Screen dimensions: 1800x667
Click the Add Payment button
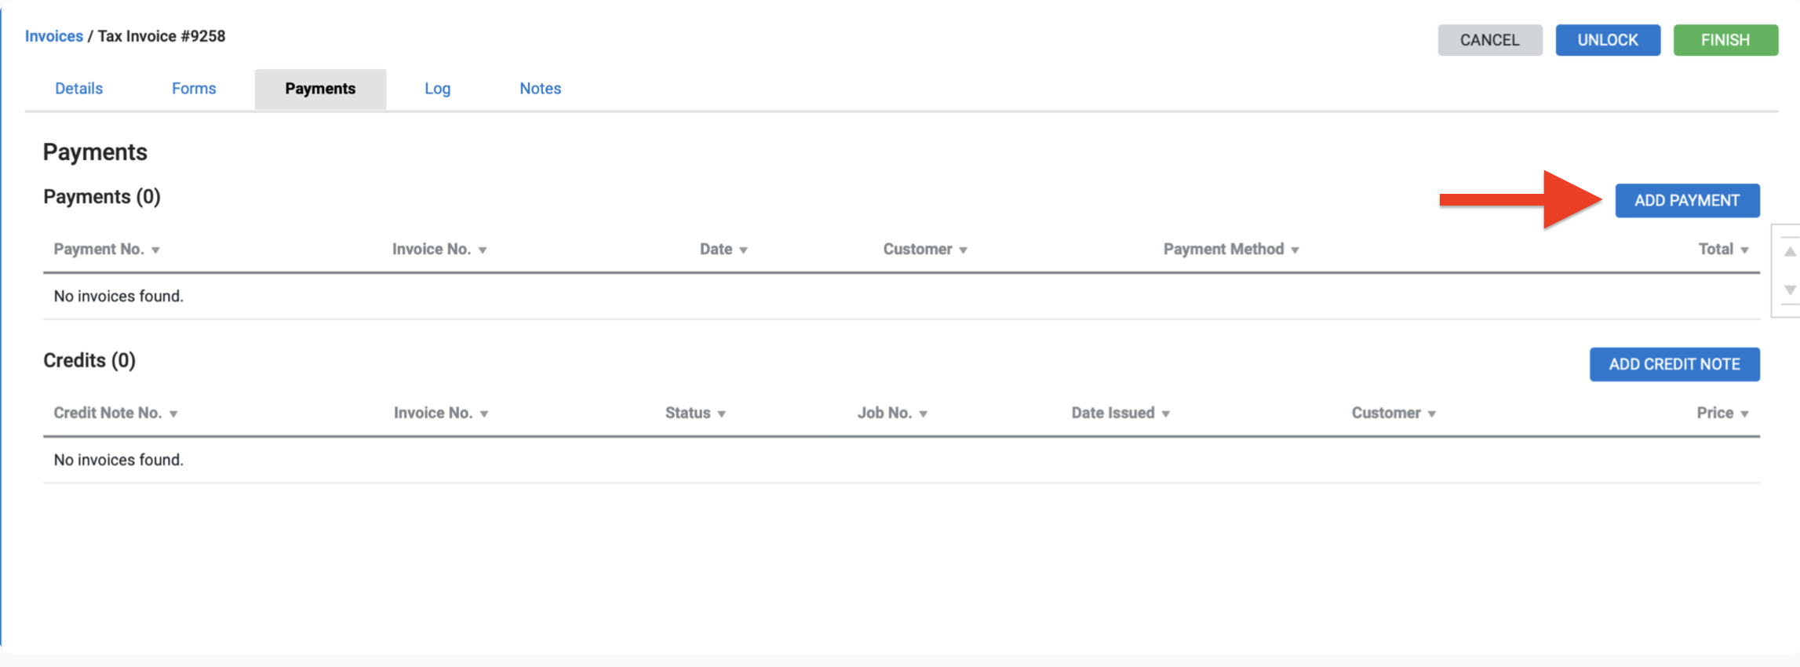(x=1687, y=201)
